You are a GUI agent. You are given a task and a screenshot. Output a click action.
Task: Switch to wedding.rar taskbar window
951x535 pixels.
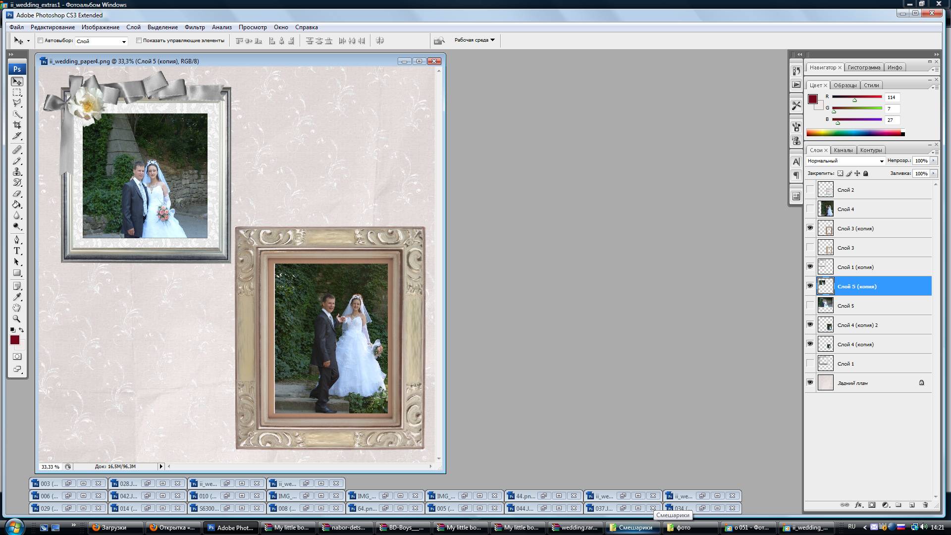577,528
